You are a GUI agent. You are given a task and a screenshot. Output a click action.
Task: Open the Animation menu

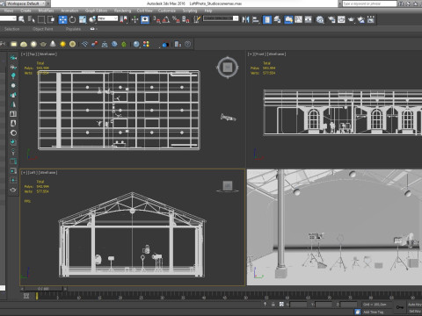69,11
